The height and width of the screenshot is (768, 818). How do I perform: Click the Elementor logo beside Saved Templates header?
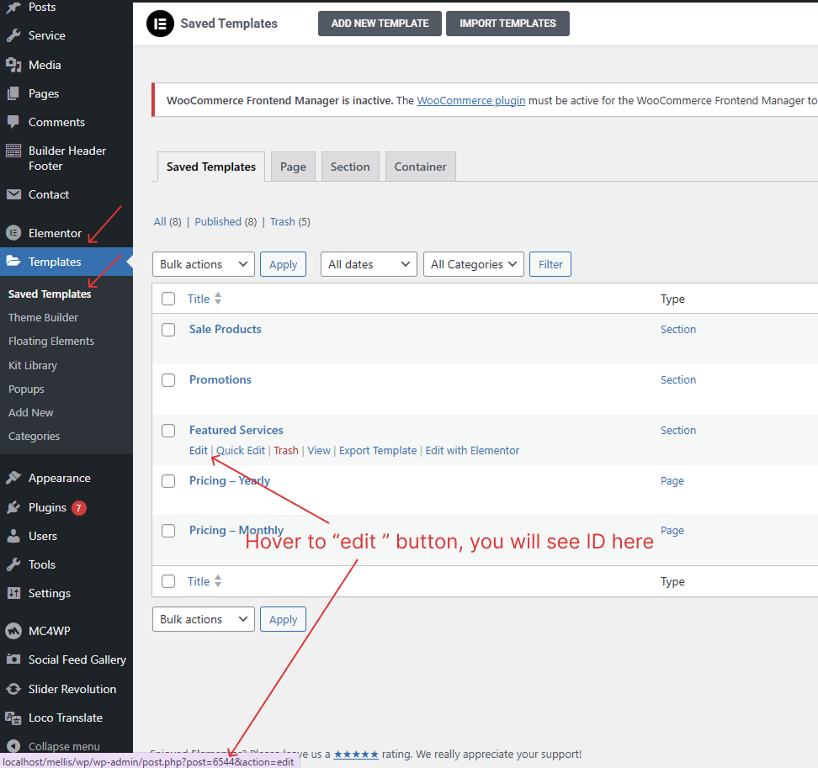coord(160,24)
